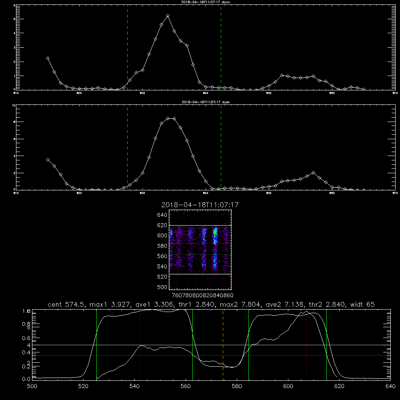Click the x-axis label '500' of bottom plot
This screenshot has width=400, height=400.
[32, 386]
